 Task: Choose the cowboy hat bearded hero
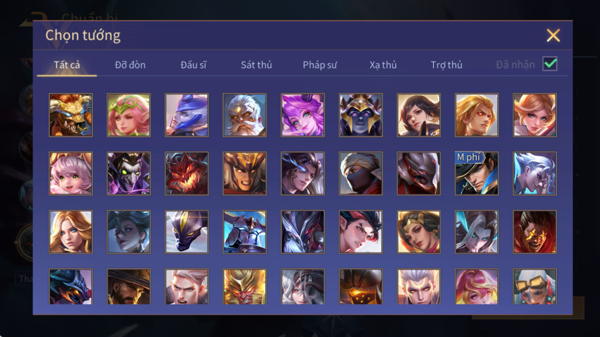[x=129, y=287]
